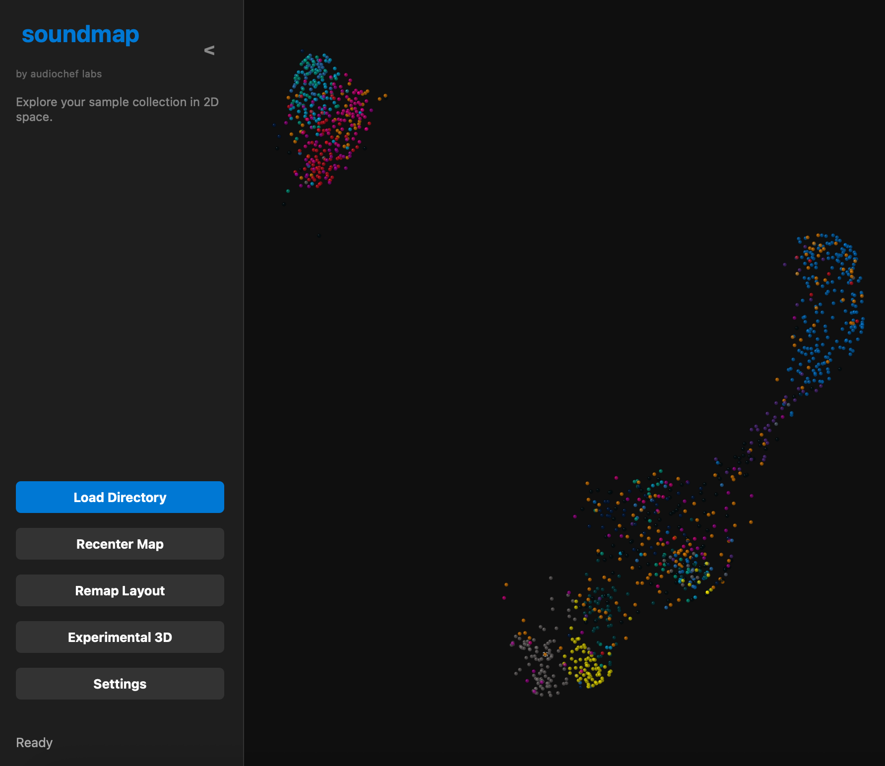This screenshot has height=766, width=885.
Task: Collapse the sidebar using the chevron
Action: [209, 50]
